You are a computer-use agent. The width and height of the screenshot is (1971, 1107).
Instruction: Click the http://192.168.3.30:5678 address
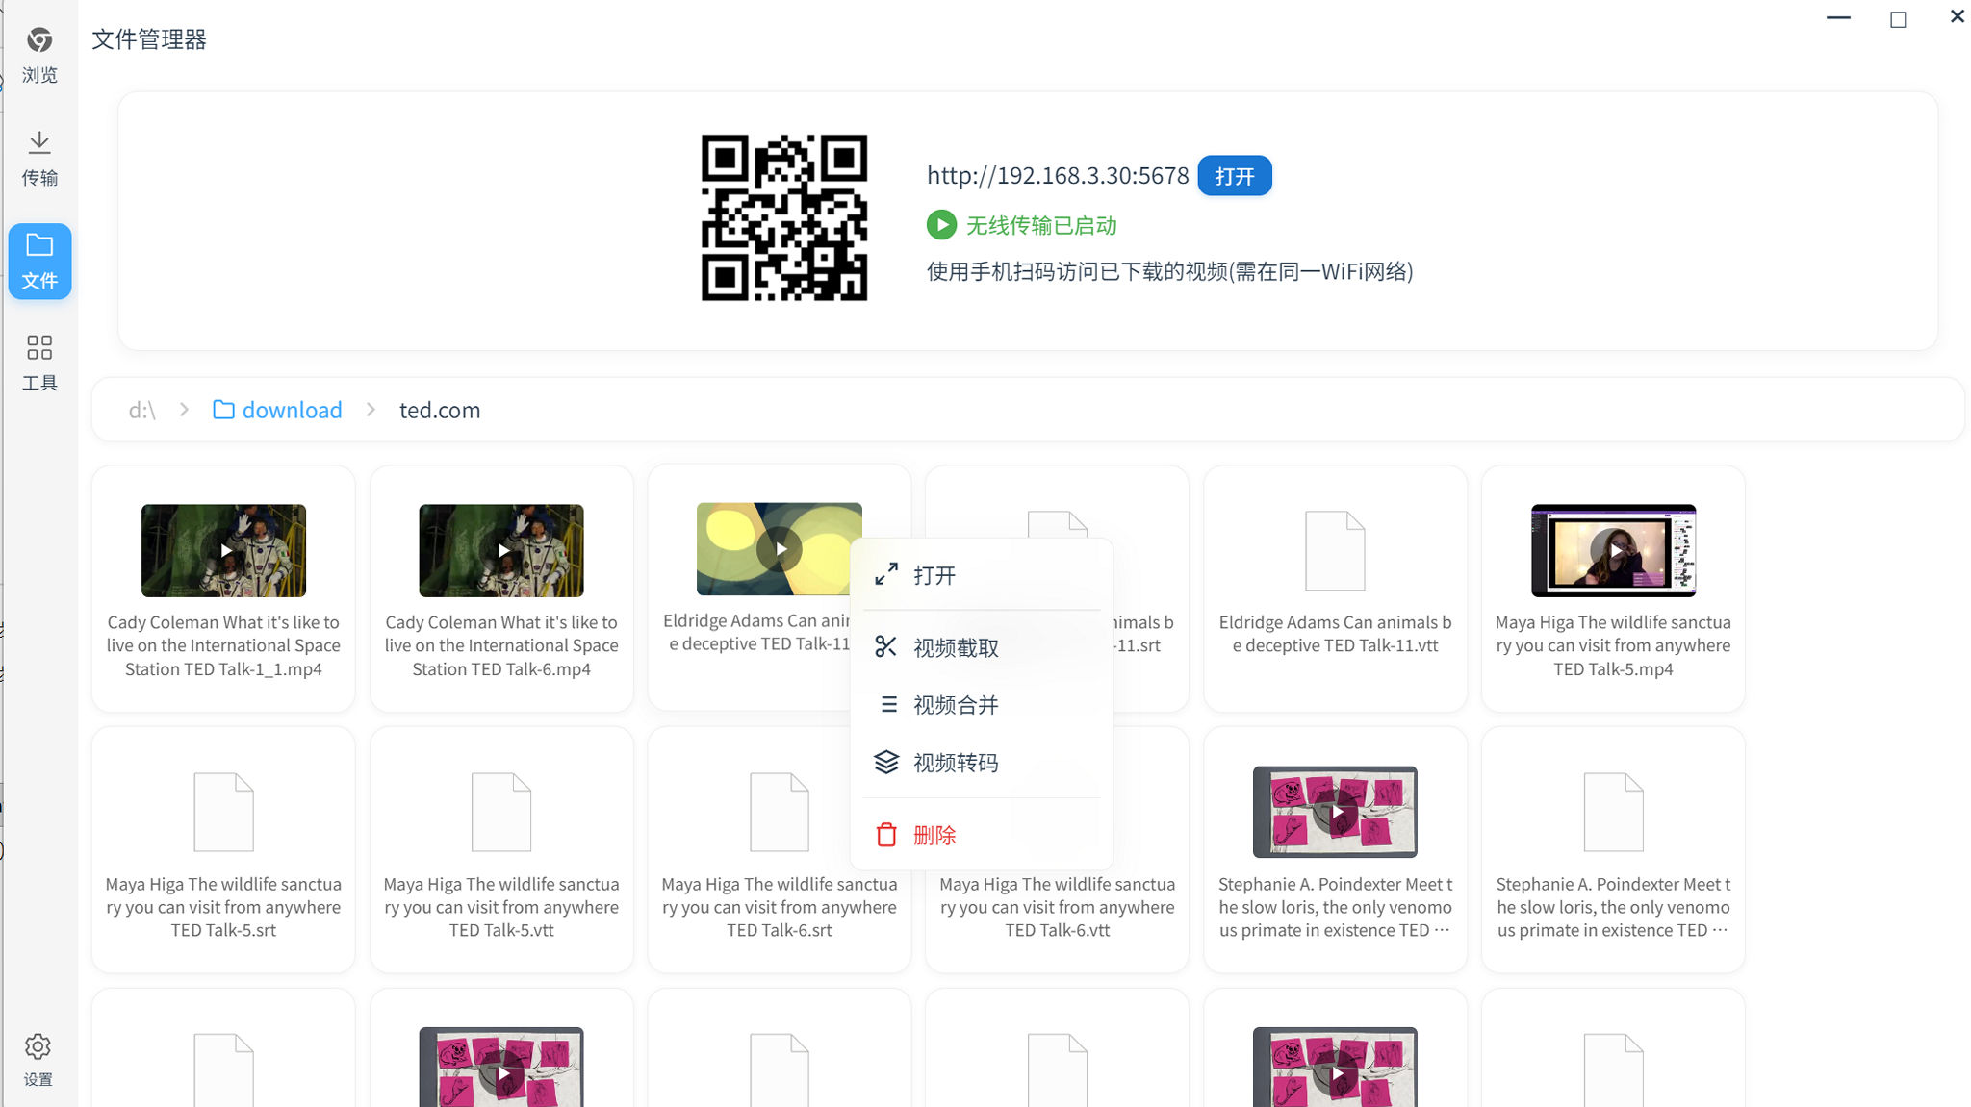1058,176
